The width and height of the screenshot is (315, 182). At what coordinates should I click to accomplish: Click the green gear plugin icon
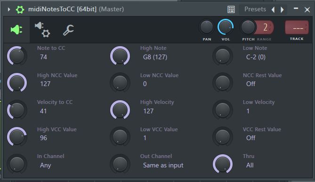click(x=20, y=9)
